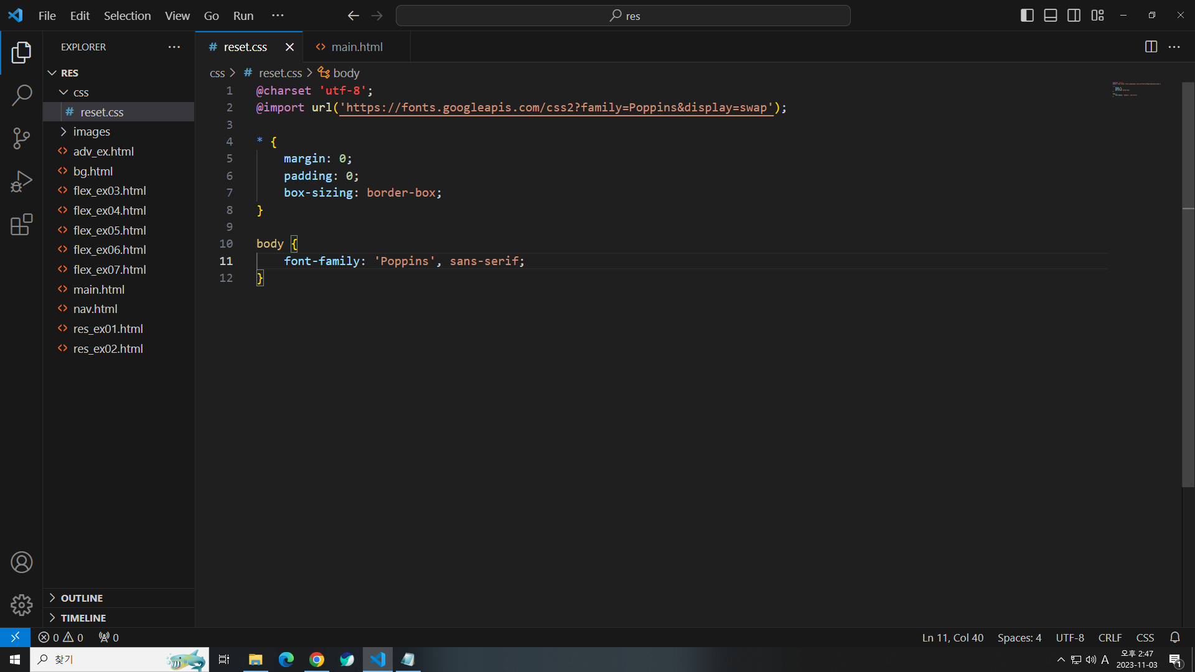Image resolution: width=1195 pixels, height=672 pixels.
Task: Click Spaces: 4 indentation setting
Action: click(1019, 637)
